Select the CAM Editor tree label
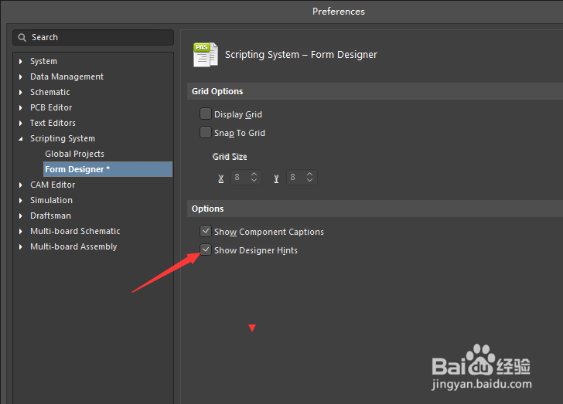The width and height of the screenshot is (563, 404). pyautogui.click(x=53, y=185)
